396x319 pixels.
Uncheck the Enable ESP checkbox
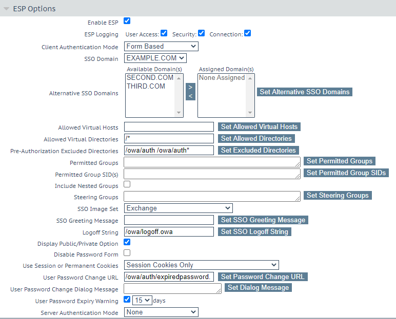tap(127, 21)
